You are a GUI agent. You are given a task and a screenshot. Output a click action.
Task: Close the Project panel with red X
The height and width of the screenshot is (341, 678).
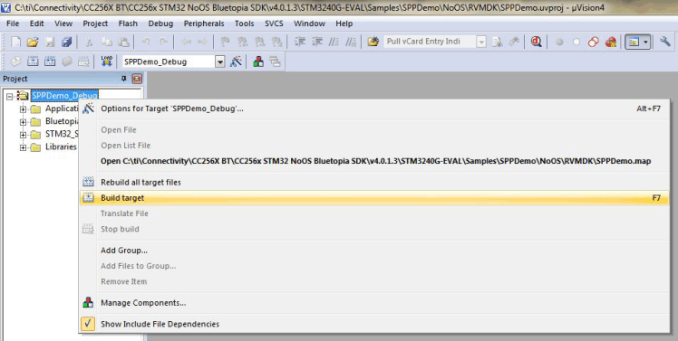click(137, 79)
